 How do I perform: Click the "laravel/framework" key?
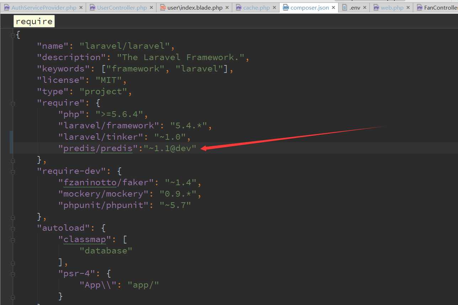(109, 125)
